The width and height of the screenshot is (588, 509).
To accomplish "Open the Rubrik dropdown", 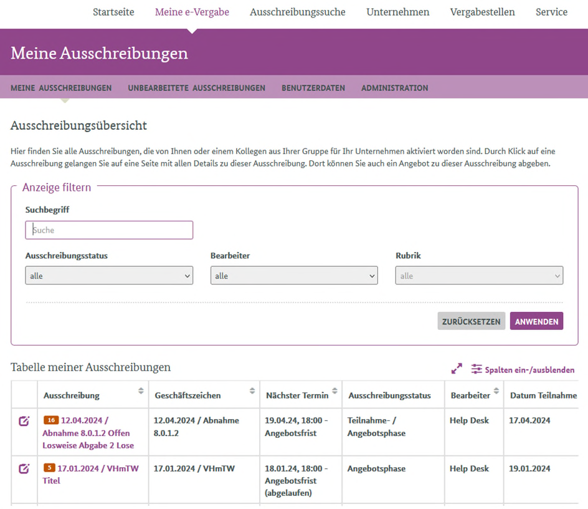I will pyautogui.click(x=479, y=276).
